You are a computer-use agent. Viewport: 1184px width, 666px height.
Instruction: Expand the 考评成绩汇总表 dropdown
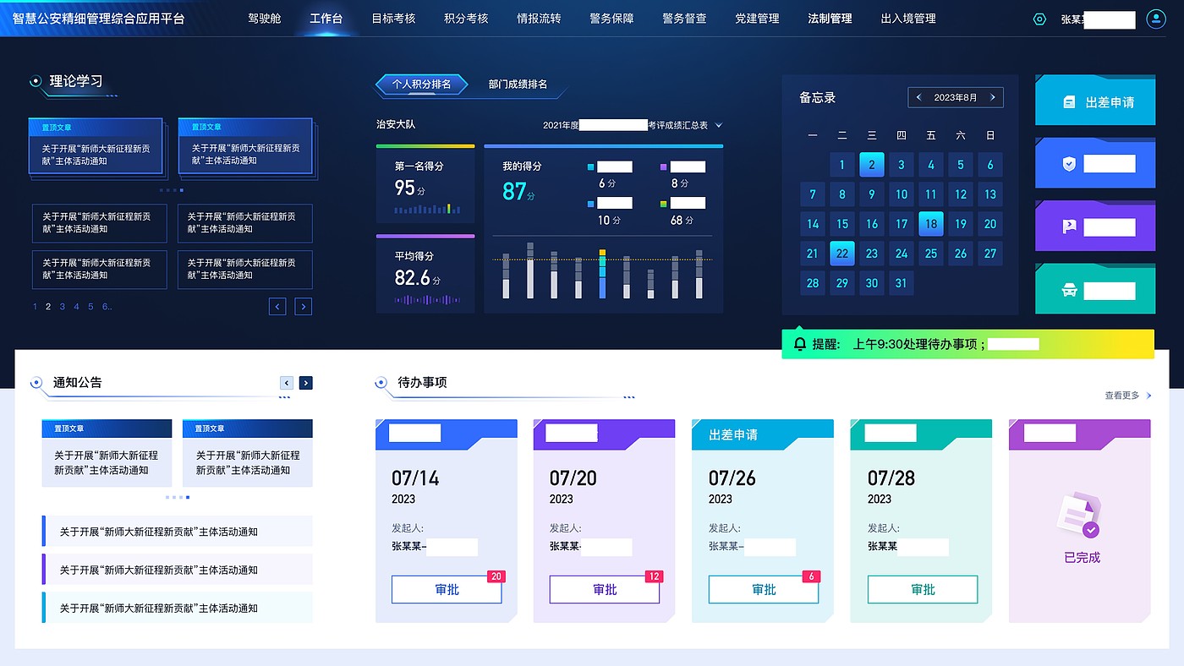[x=719, y=125]
